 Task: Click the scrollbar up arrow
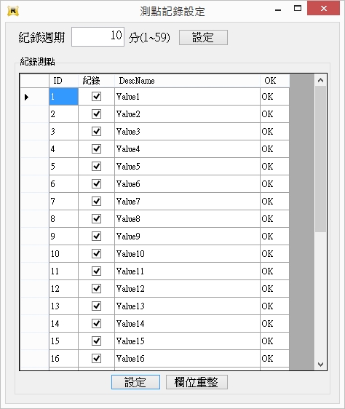coord(321,80)
